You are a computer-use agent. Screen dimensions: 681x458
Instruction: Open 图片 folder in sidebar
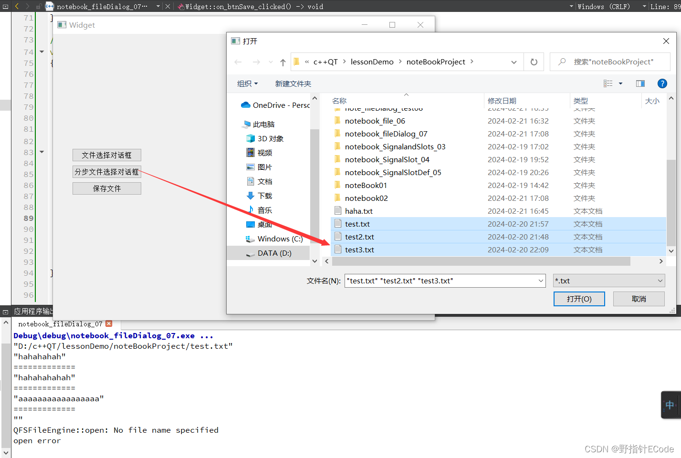tap(259, 167)
